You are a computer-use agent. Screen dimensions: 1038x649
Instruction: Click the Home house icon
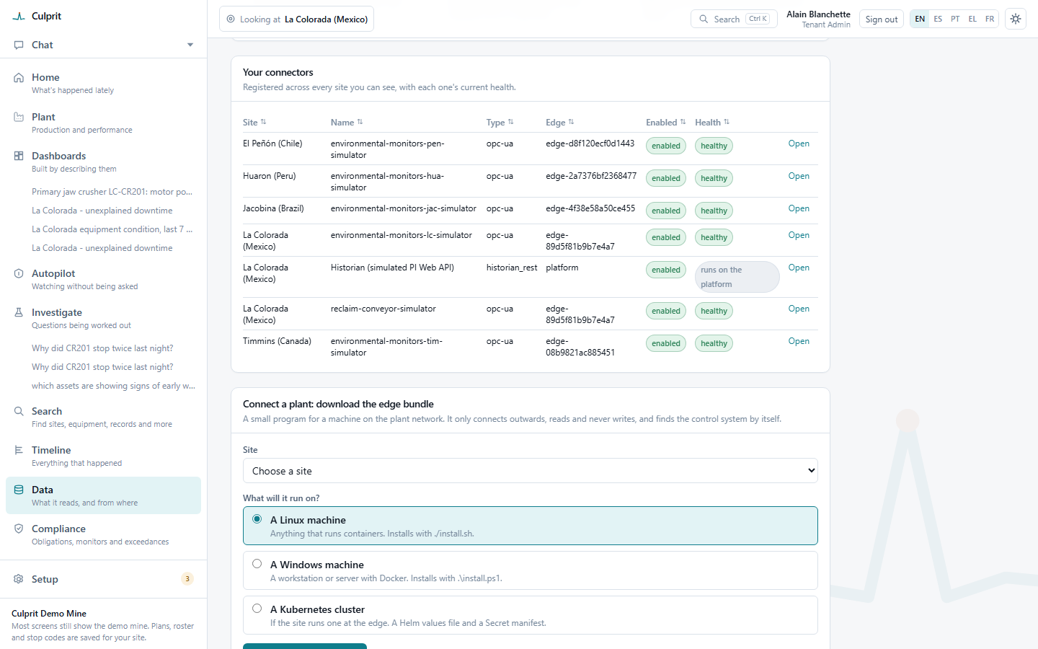click(19, 77)
